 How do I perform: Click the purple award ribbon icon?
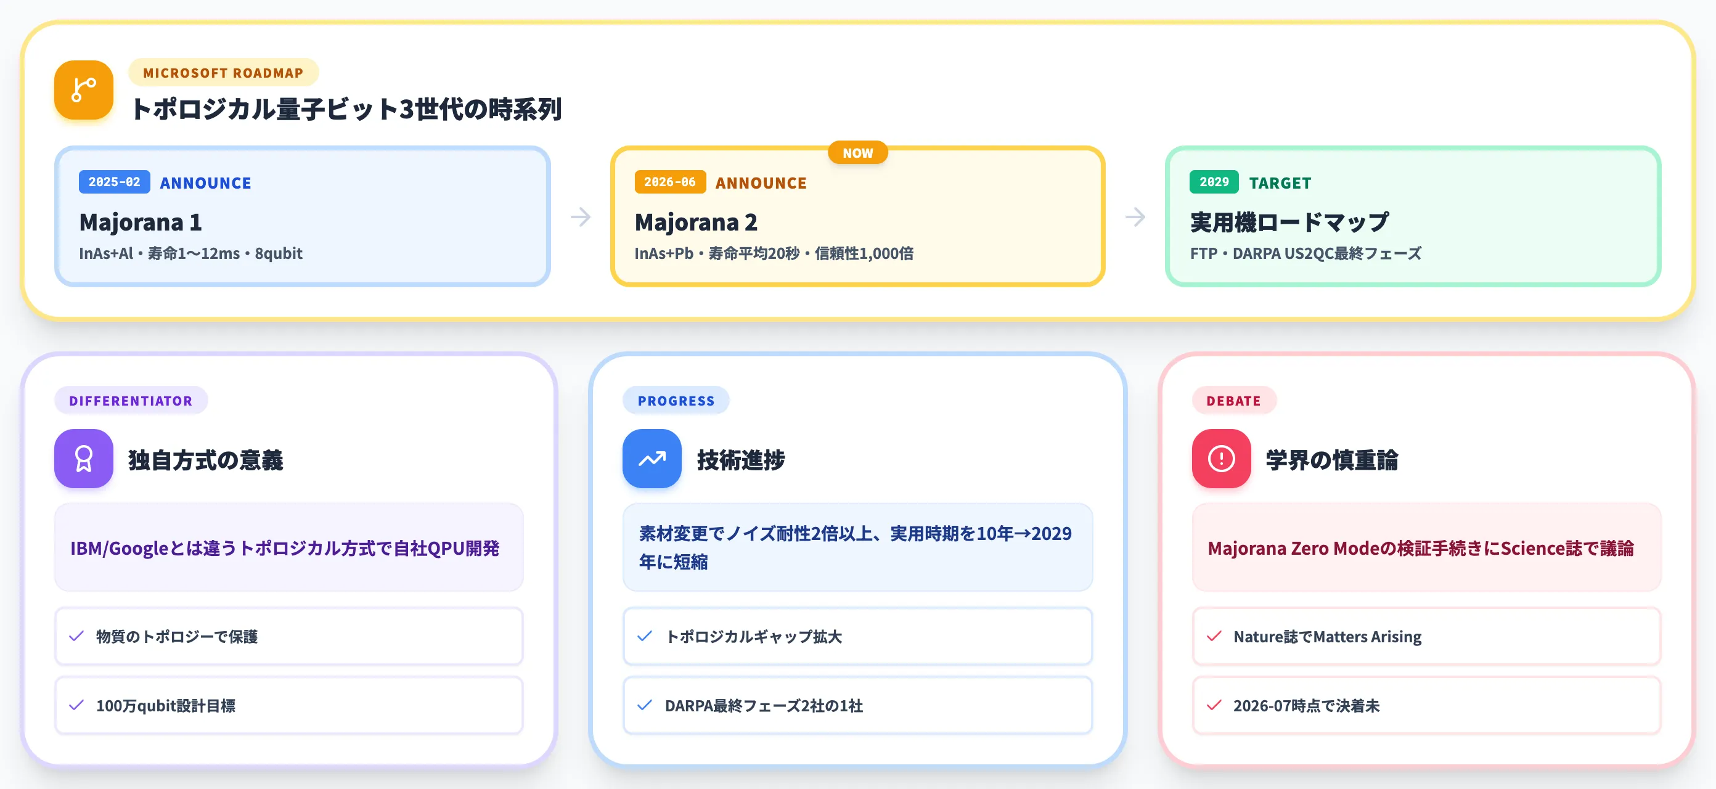pyautogui.click(x=84, y=459)
